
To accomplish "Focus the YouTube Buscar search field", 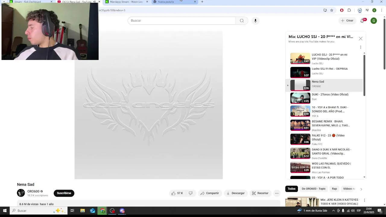I will tap(182, 20).
